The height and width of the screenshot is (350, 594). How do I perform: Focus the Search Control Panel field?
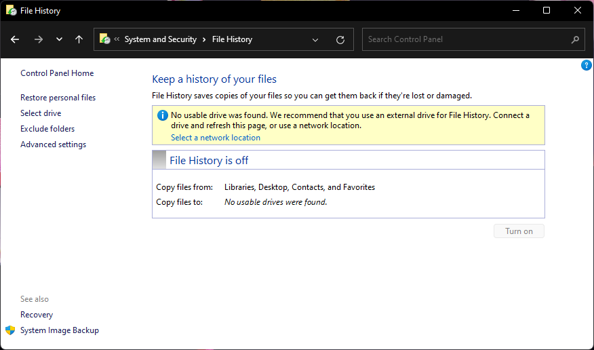click(x=472, y=39)
